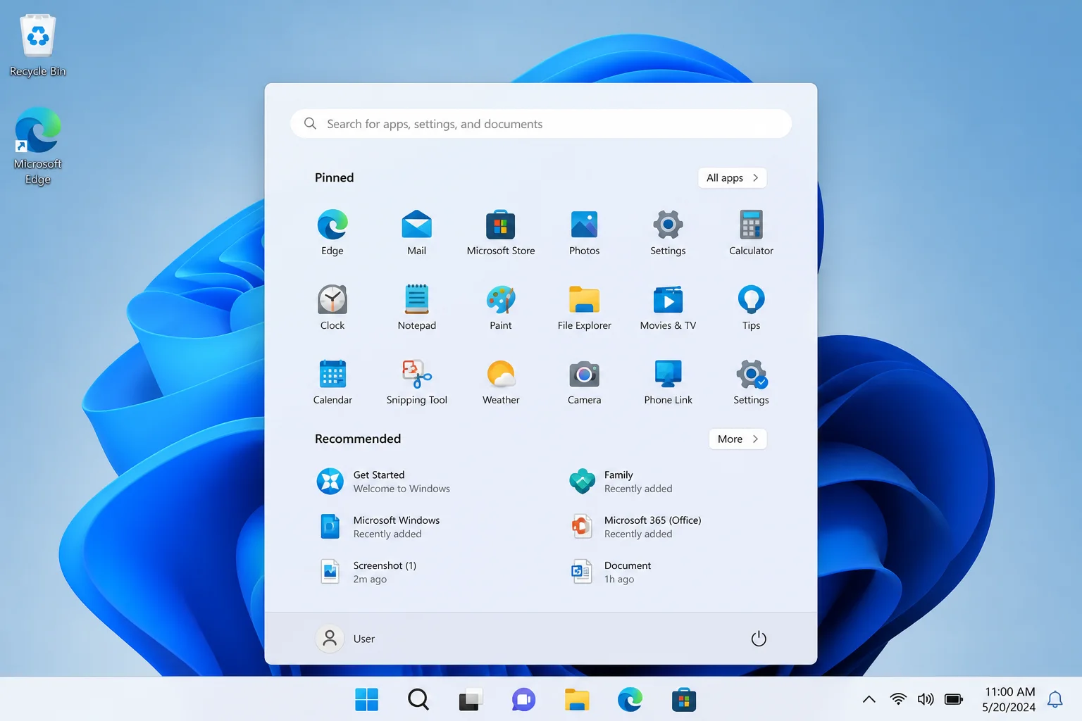Launch Notepad
1082x721 pixels.
pos(416,308)
